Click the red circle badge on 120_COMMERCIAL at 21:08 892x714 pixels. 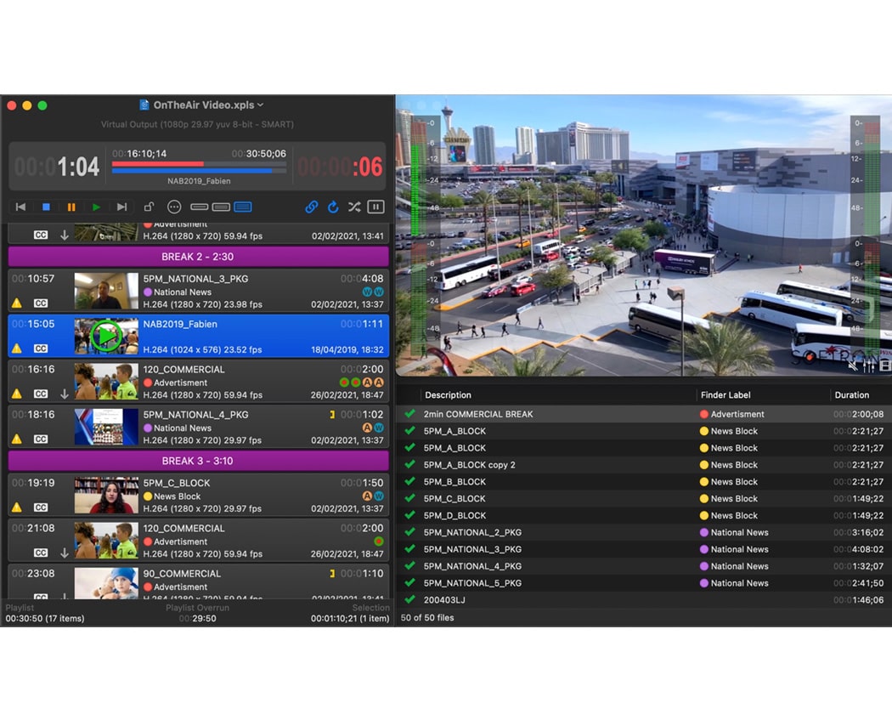378,541
